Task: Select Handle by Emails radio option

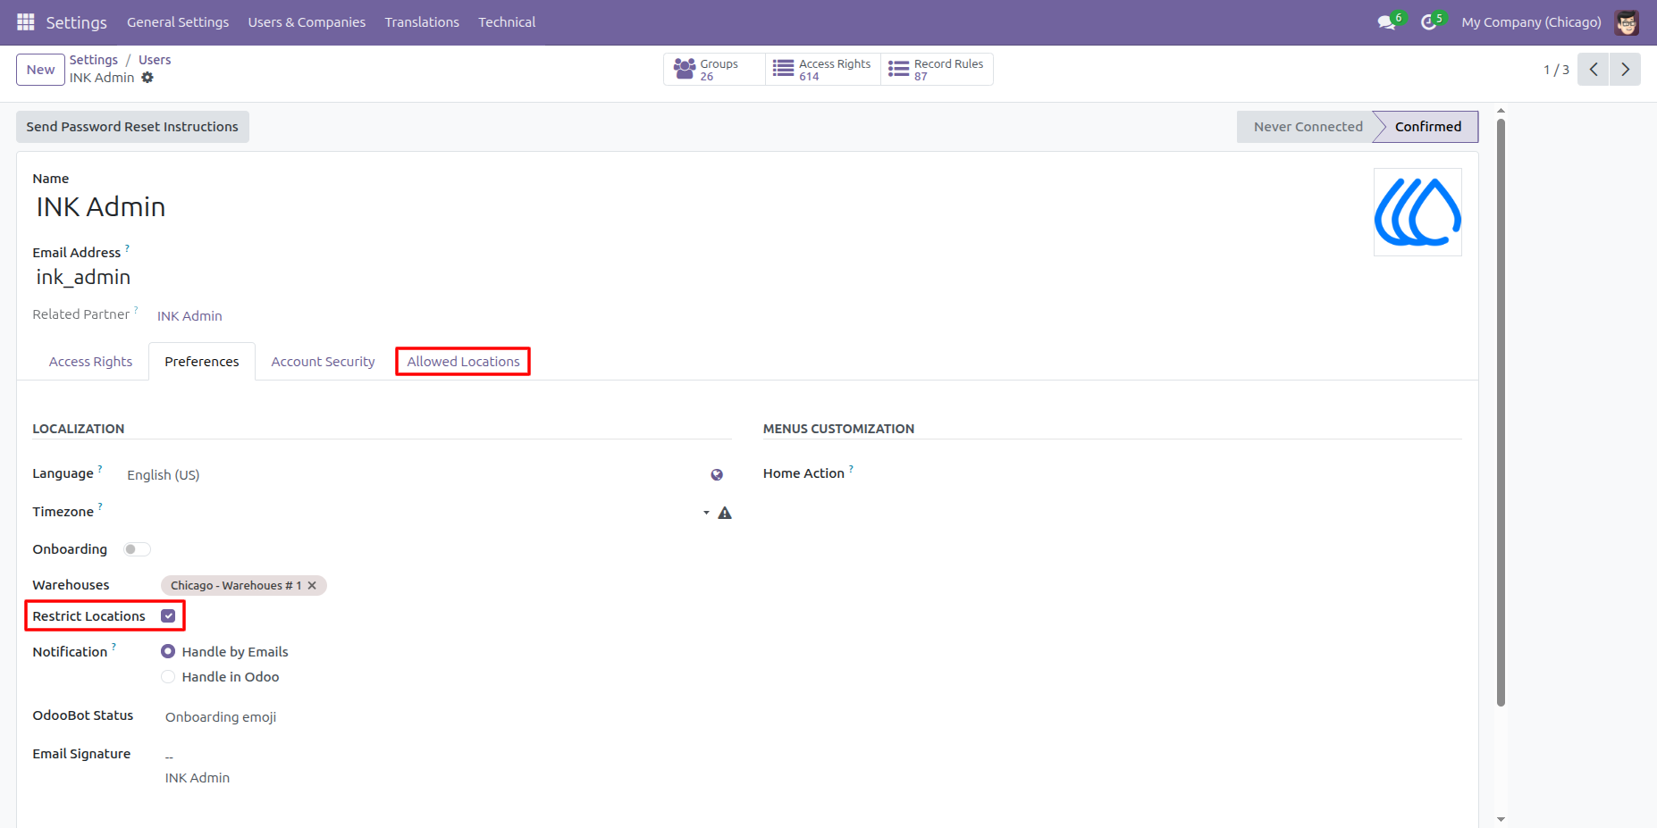Action: 168,652
